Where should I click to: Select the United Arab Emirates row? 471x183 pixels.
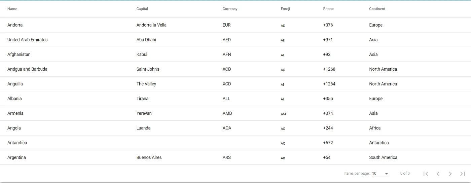27,40
